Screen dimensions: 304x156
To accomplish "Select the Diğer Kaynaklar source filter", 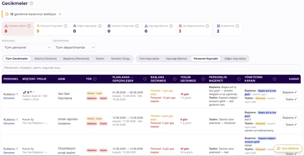I will 235,59.
